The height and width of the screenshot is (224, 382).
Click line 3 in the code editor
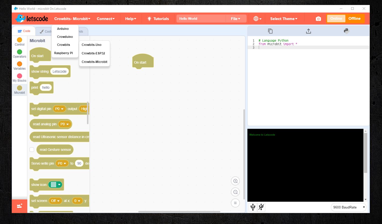308,47
